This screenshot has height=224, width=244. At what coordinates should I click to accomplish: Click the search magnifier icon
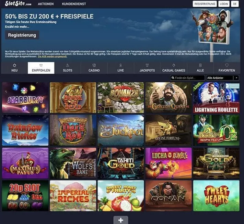pyautogui.click(x=173, y=78)
